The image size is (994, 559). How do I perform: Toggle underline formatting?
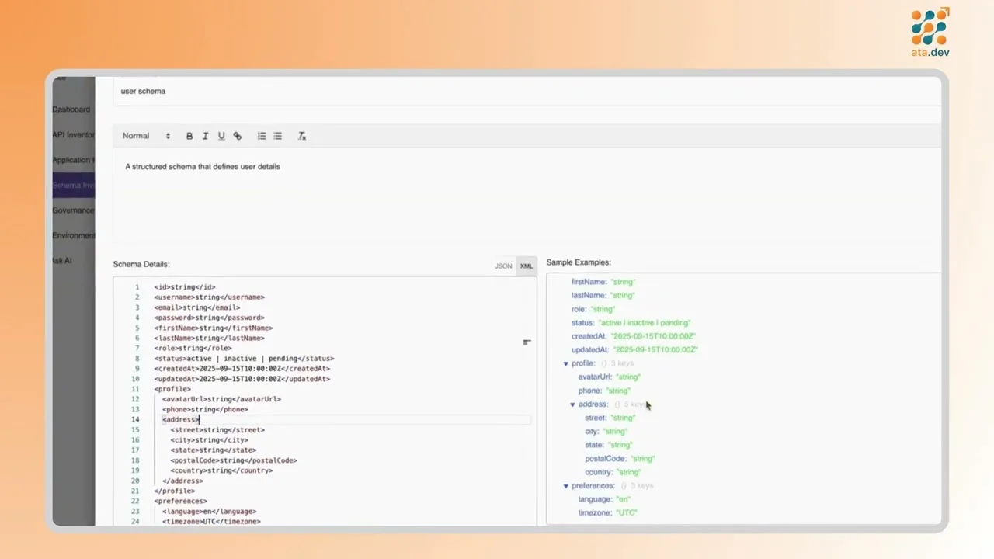(221, 136)
